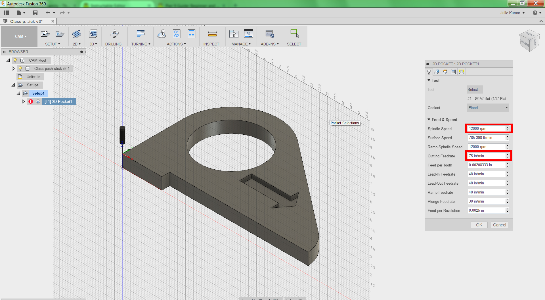Viewport: 545px width, 300px height.
Task: Click the Cutting Feedrate input field
Action: pyautogui.click(x=487, y=156)
